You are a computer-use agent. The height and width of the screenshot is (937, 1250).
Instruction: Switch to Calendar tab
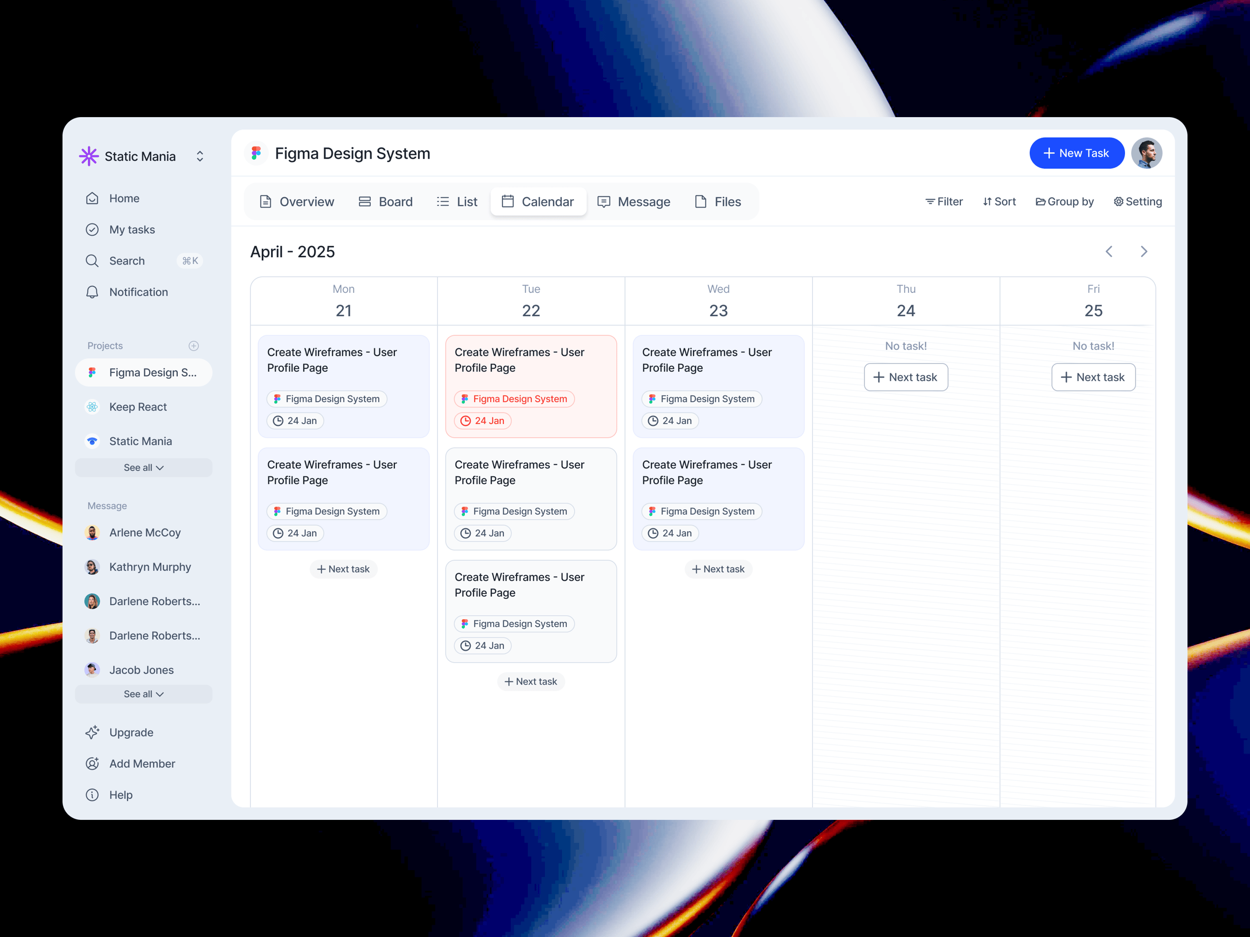tap(538, 202)
